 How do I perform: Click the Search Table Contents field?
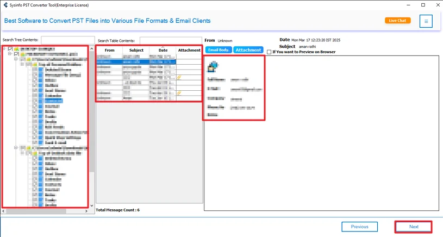171,40
